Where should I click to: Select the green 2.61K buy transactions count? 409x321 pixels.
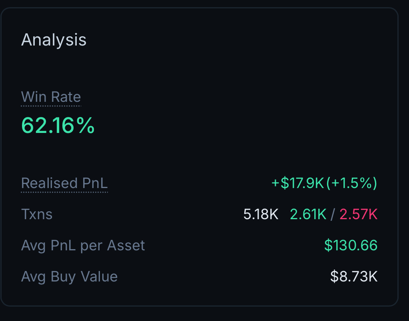pyautogui.click(x=308, y=214)
